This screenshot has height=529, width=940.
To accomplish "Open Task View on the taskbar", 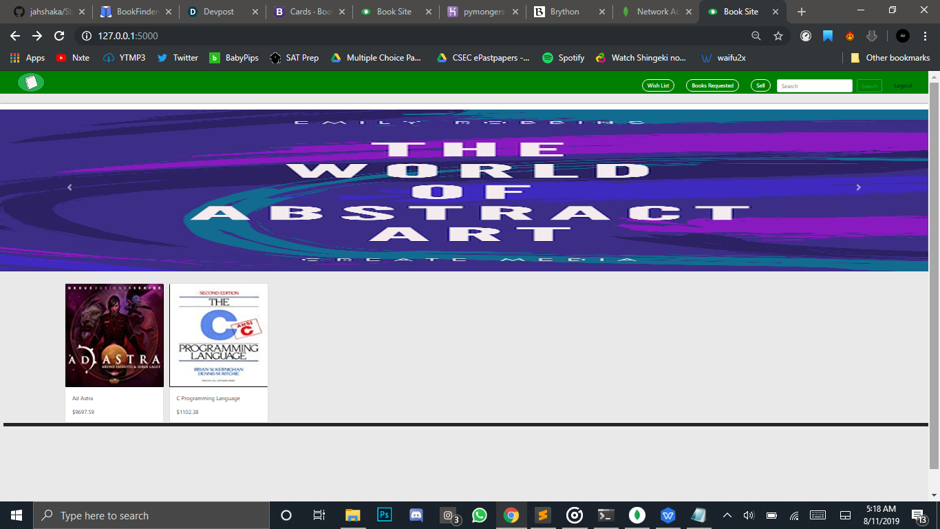I will (x=319, y=515).
